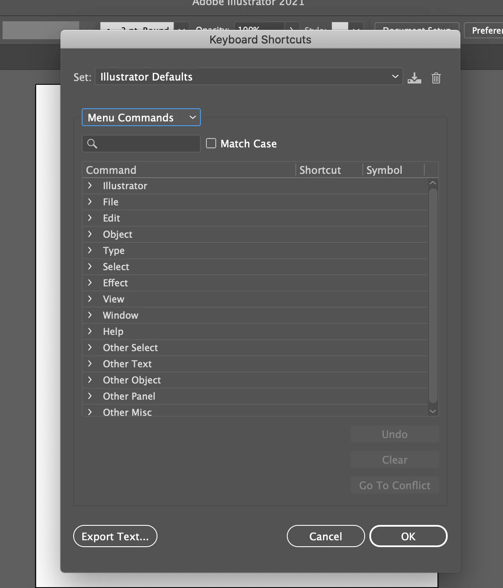Viewport: 503px width, 588px height.
Task: Click the Cancel button
Action: tap(326, 536)
